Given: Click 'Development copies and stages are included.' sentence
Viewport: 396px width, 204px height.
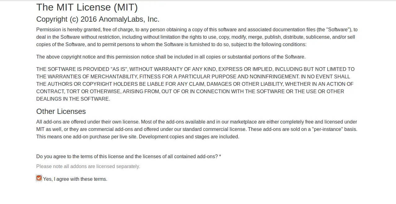Looking at the screenshot, I should coord(189,137).
